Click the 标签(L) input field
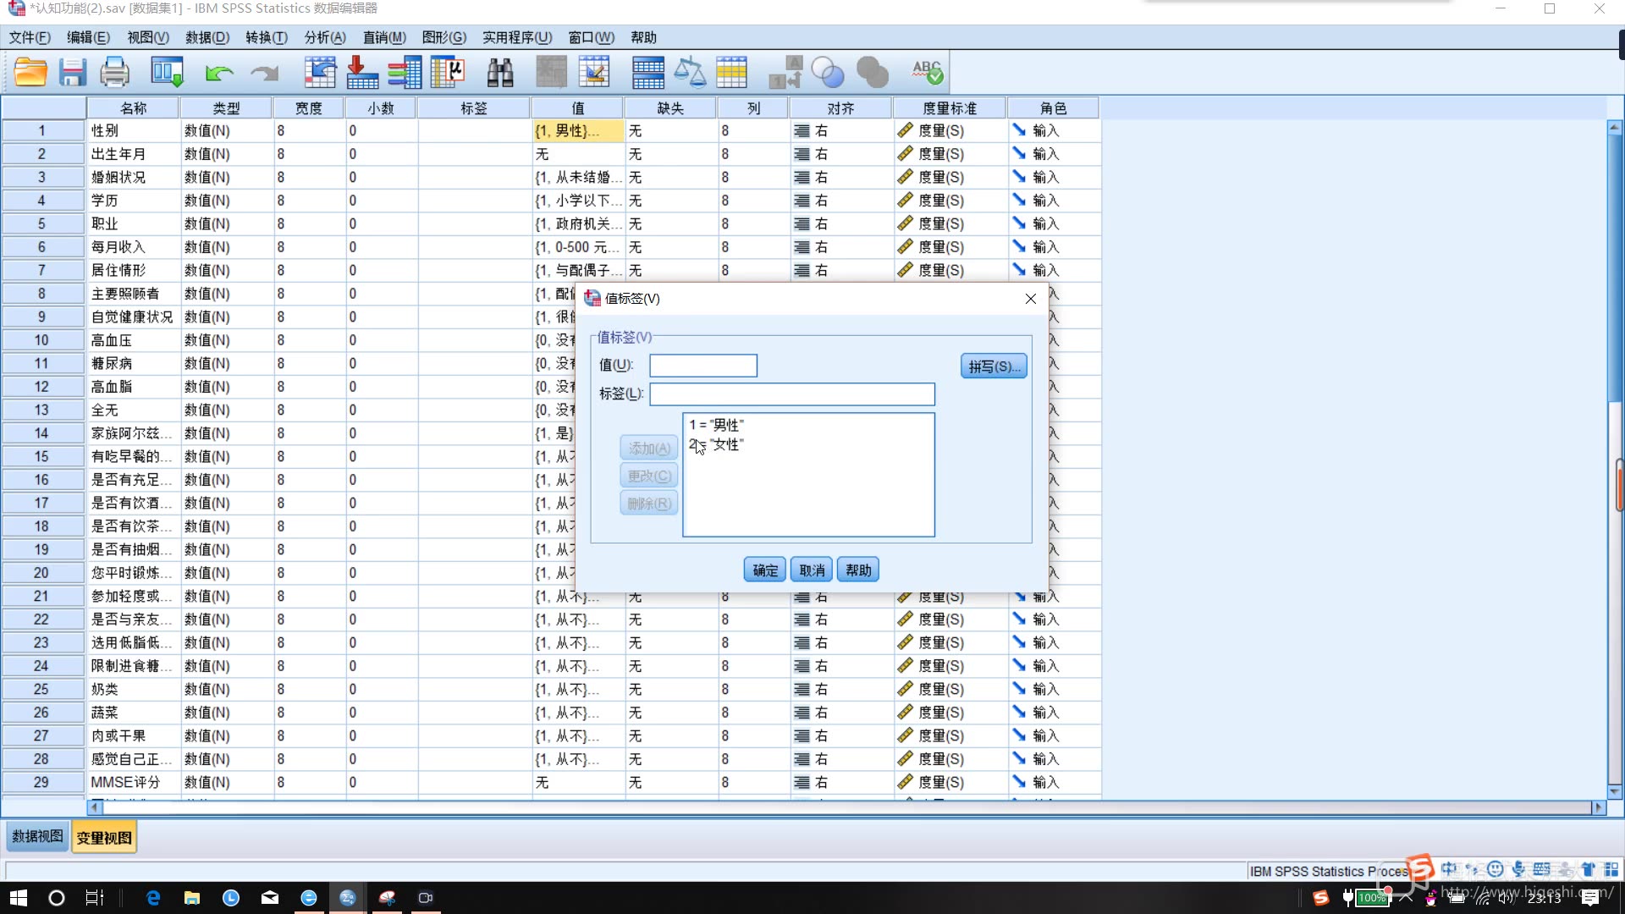 (x=791, y=394)
